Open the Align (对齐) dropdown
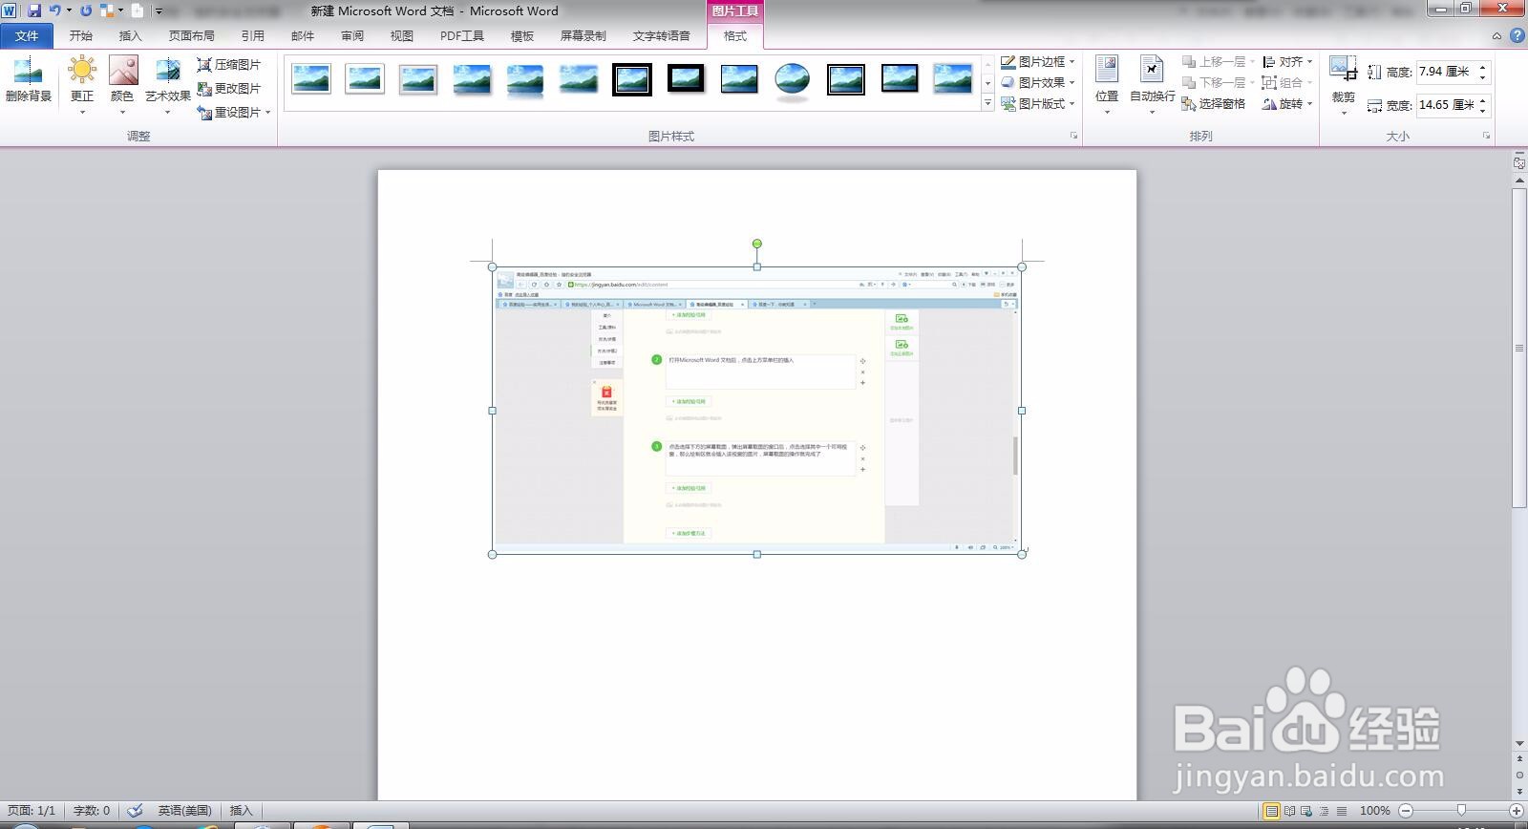 (1287, 61)
